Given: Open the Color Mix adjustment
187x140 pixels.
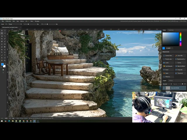Looking at the screenshot, I should click(180, 56).
